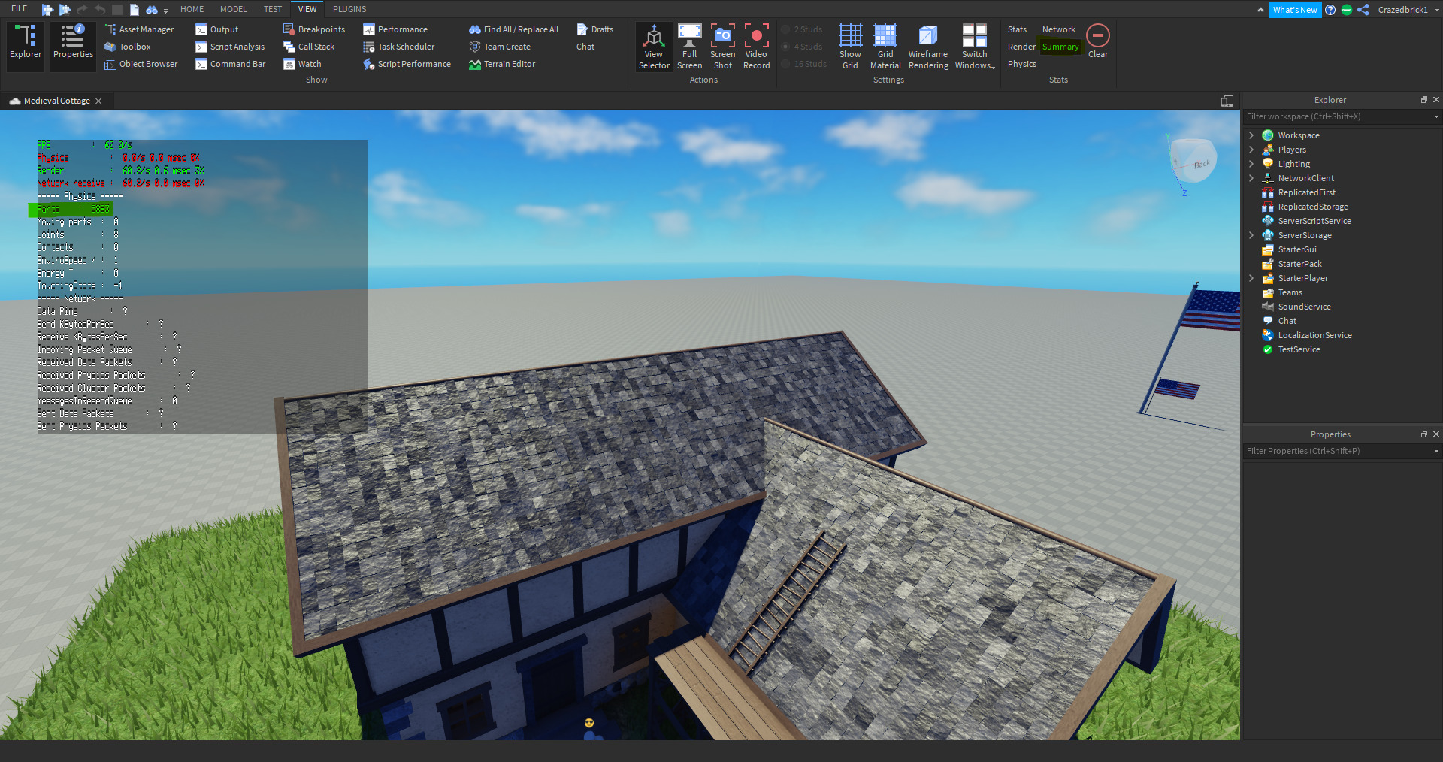This screenshot has height=762, width=1443.
Task: Open the Toolbox
Action: coord(135,46)
